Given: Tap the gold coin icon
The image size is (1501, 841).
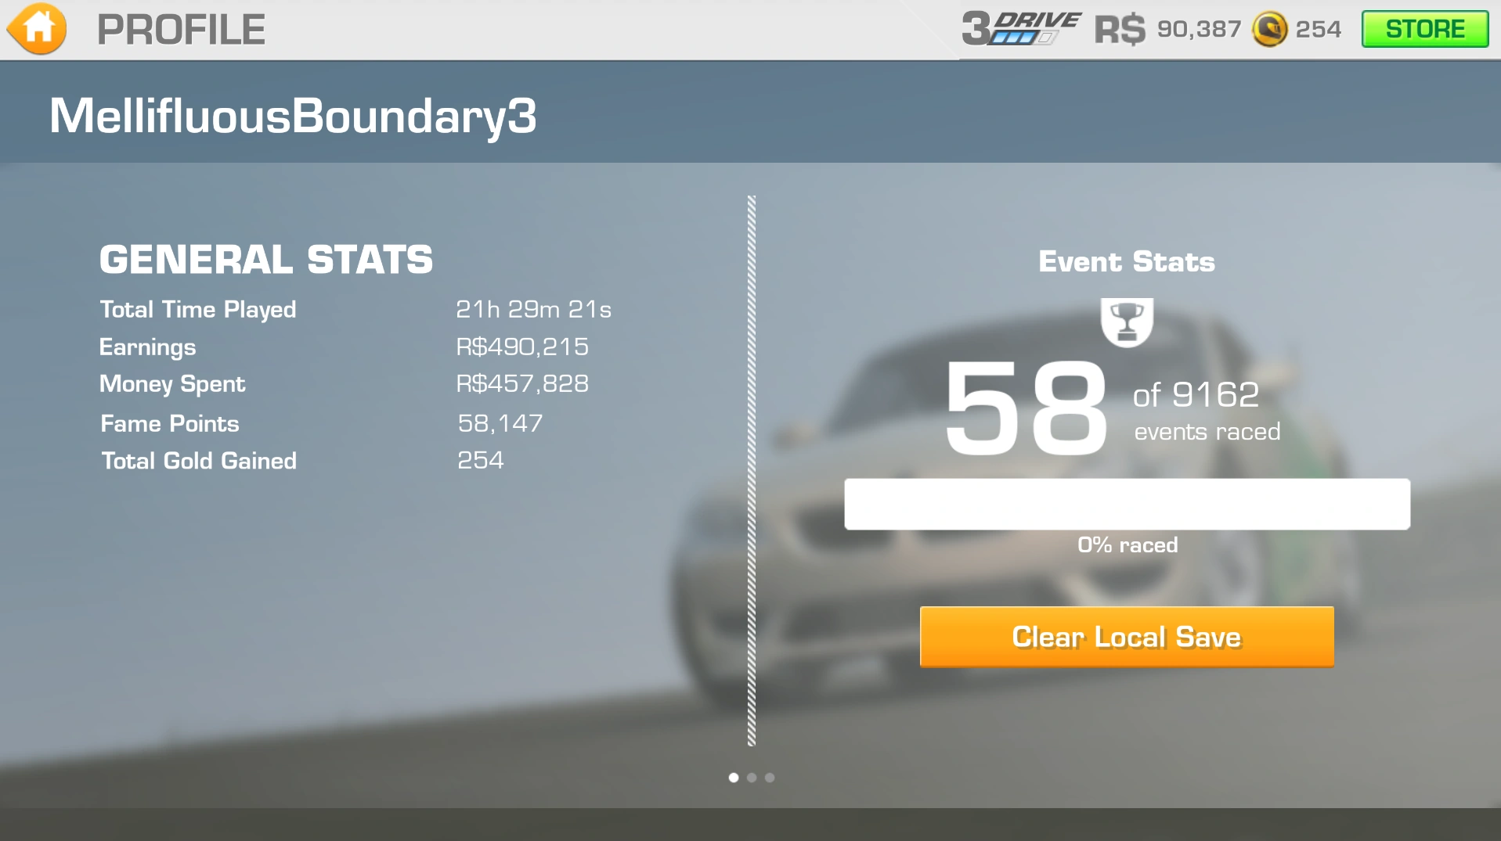Looking at the screenshot, I should point(1269,30).
